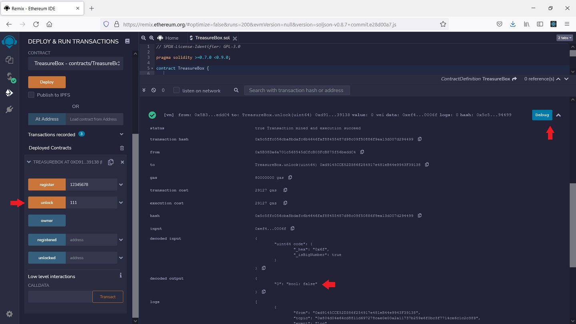Open the Solidity compiler sidebar icon
The width and height of the screenshot is (576, 324).
(x=10, y=77)
